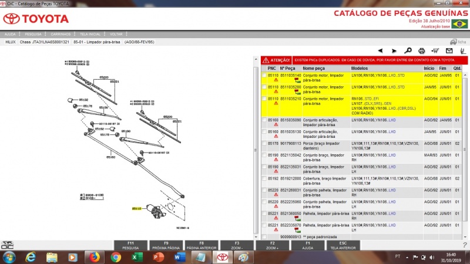Viewport: 470px width, 264px height.
Task: Click the 85160 label in the diagram
Action: 110,157
